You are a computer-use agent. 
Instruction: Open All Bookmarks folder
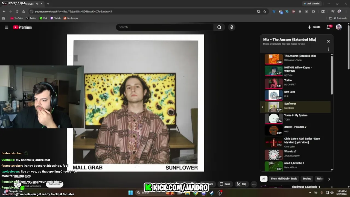[338, 18]
